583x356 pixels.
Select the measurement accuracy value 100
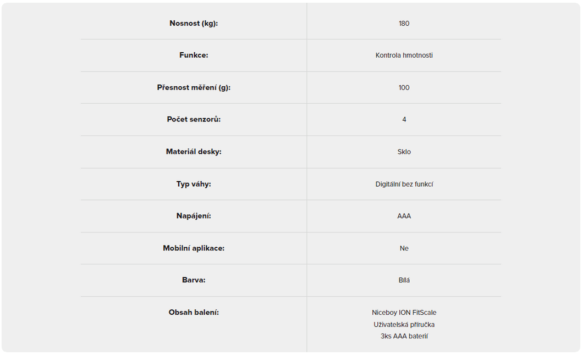tap(404, 88)
